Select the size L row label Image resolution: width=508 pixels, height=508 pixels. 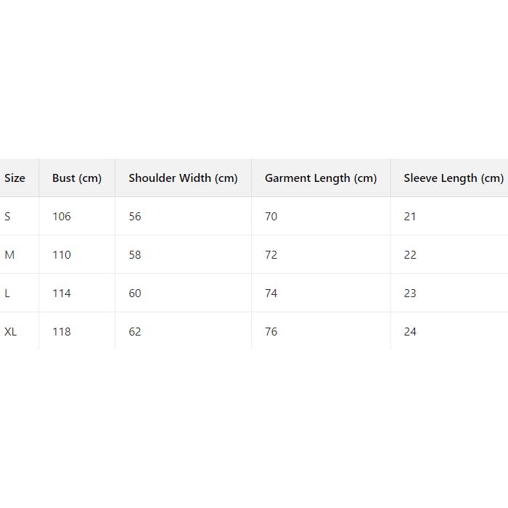[x=7, y=293]
